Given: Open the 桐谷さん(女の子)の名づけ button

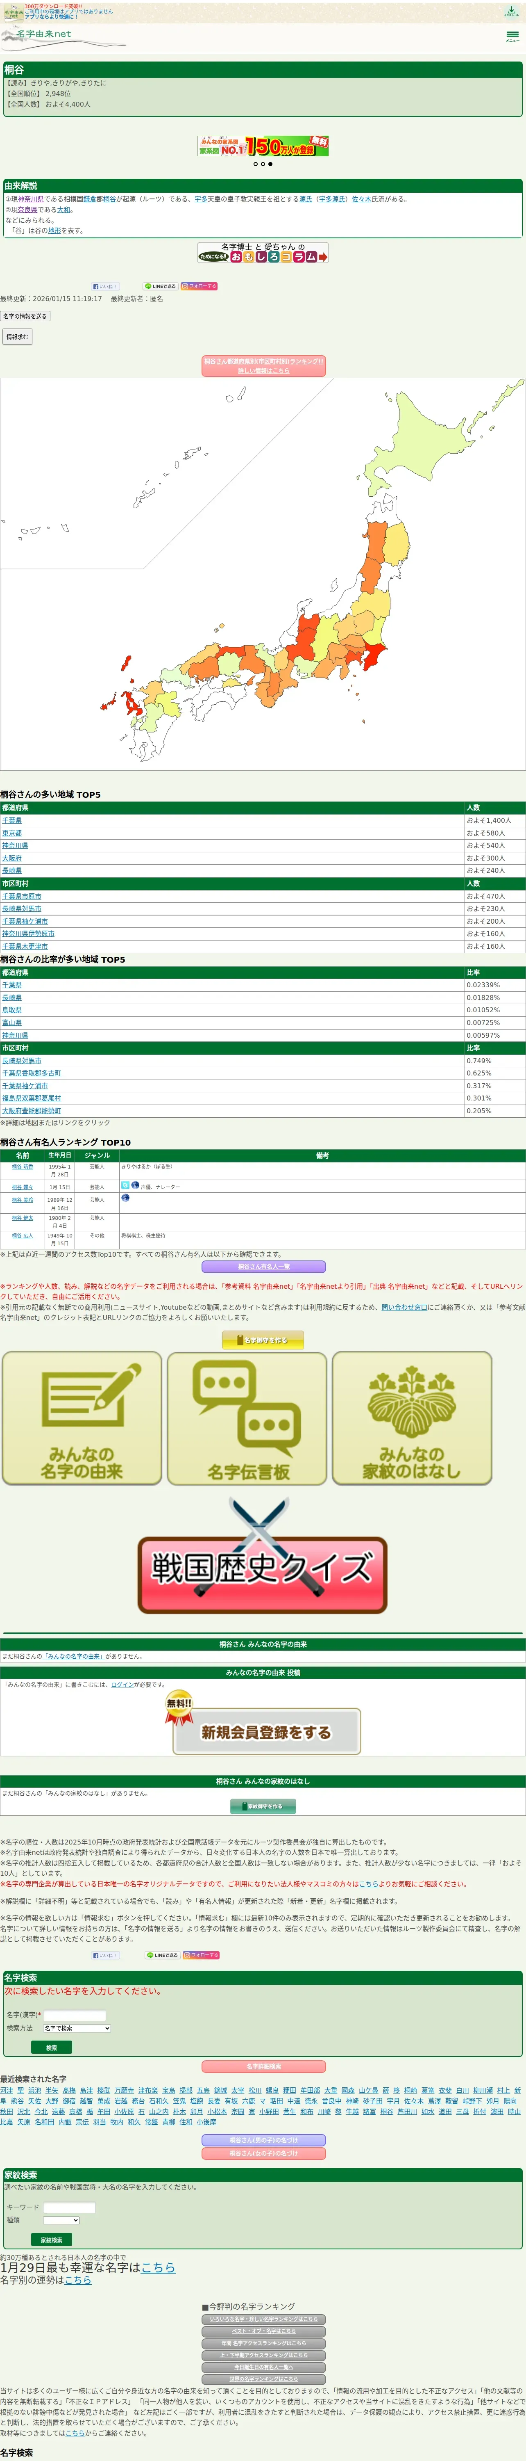Looking at the screenshot, I should [x=263, y=2153].
